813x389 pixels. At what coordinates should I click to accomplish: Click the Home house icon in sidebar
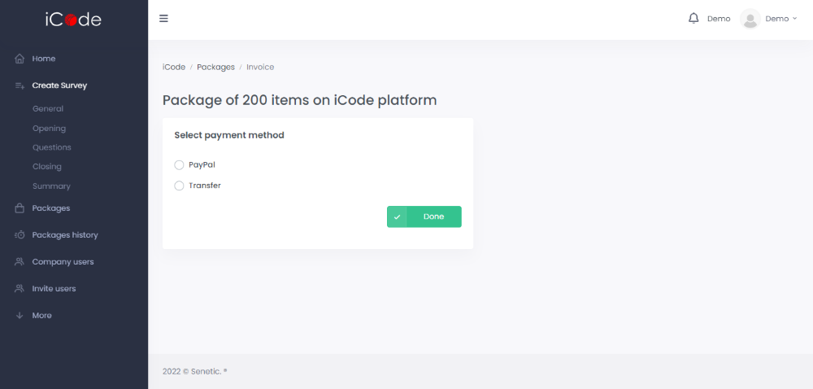point(20,59)
